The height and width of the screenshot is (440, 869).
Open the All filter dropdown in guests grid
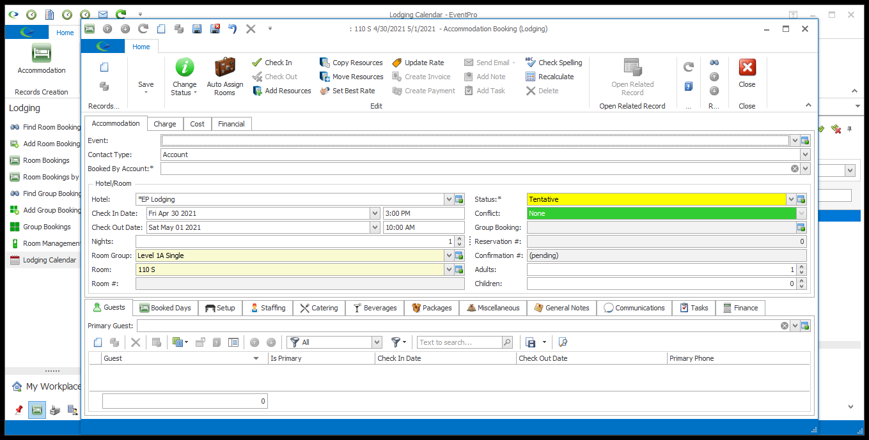377,342
